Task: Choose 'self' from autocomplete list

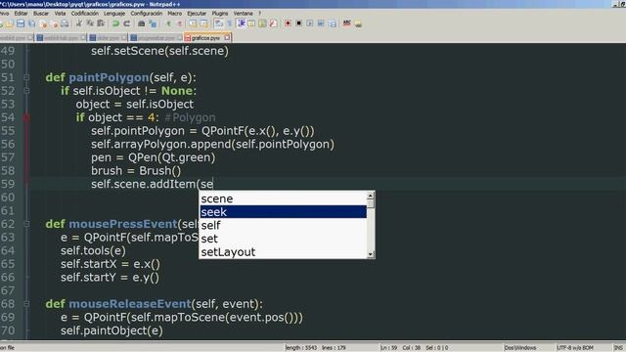Action: point(283,225)
